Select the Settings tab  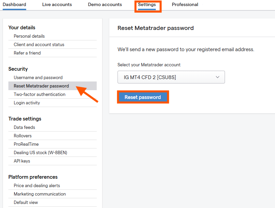(148, 5)
